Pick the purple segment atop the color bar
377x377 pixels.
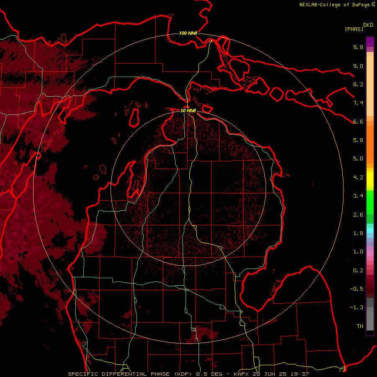[x=370, y=42]
